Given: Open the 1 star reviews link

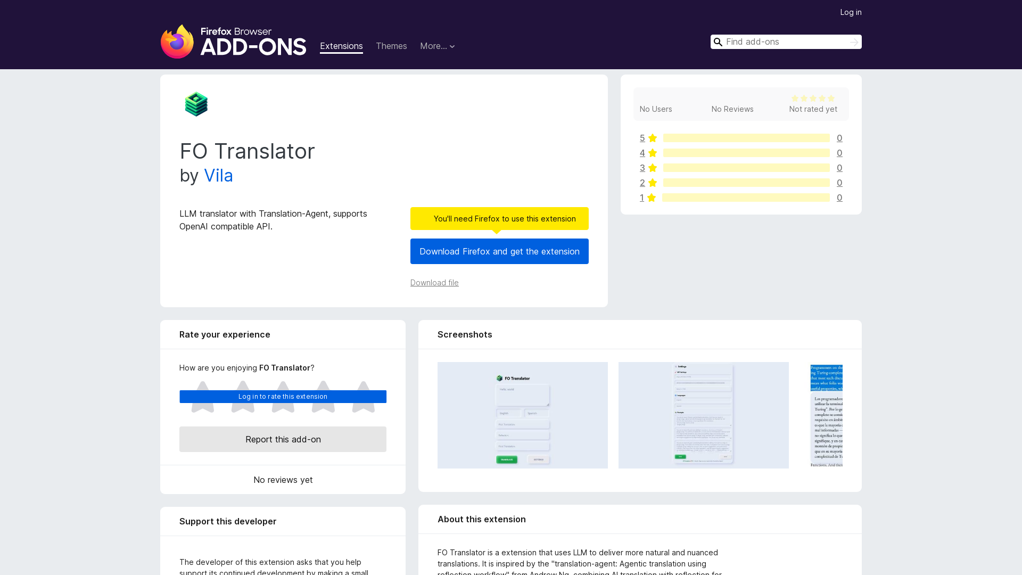Looking at the screenshot, I should pos(642,198).
